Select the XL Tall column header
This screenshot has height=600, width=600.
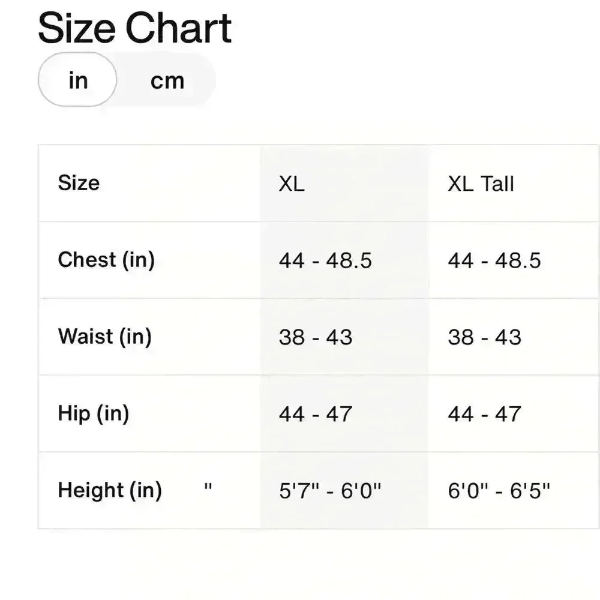(x=481, y=184)
